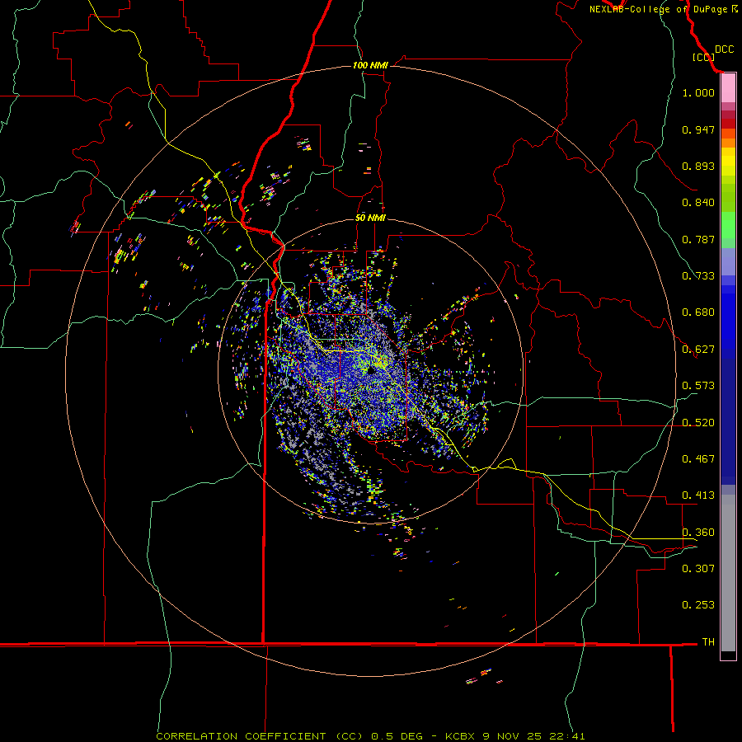Click the 0.893 scale value

(x=698, y=166)
